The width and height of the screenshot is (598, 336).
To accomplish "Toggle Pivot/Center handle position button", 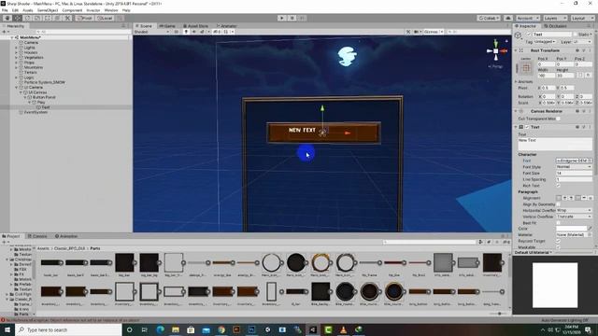I will click(84, 18).
